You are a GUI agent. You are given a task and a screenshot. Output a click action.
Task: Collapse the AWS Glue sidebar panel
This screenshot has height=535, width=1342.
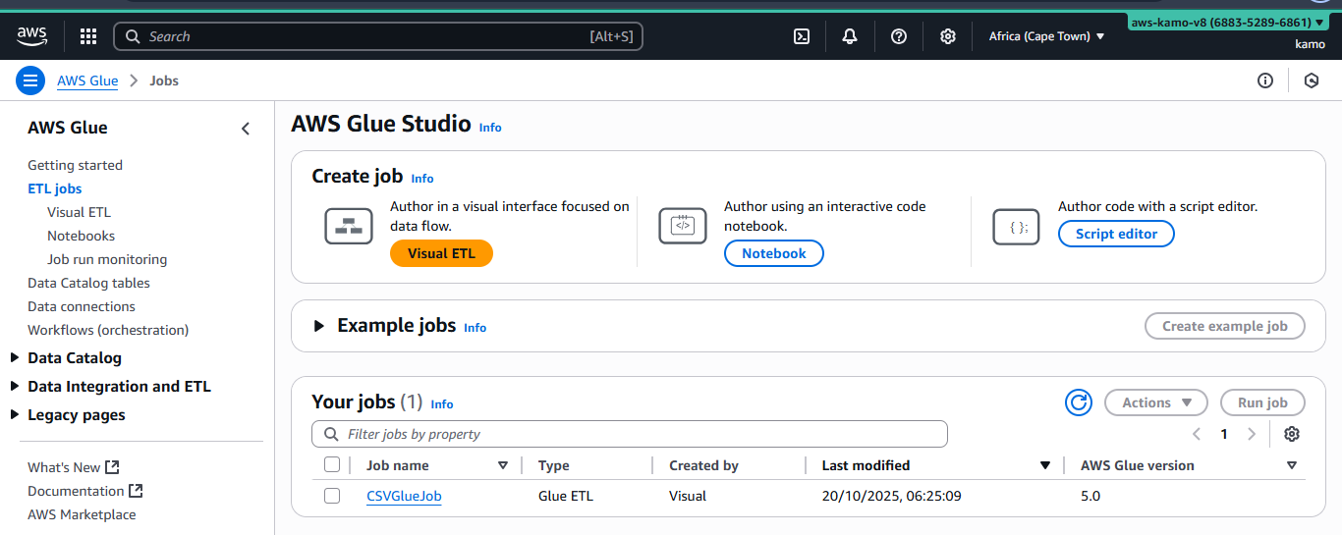pos(246,129)
